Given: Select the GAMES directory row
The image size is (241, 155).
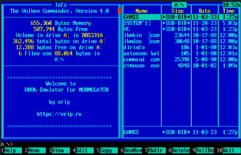Looking at the screenshot, I should 181,17.
